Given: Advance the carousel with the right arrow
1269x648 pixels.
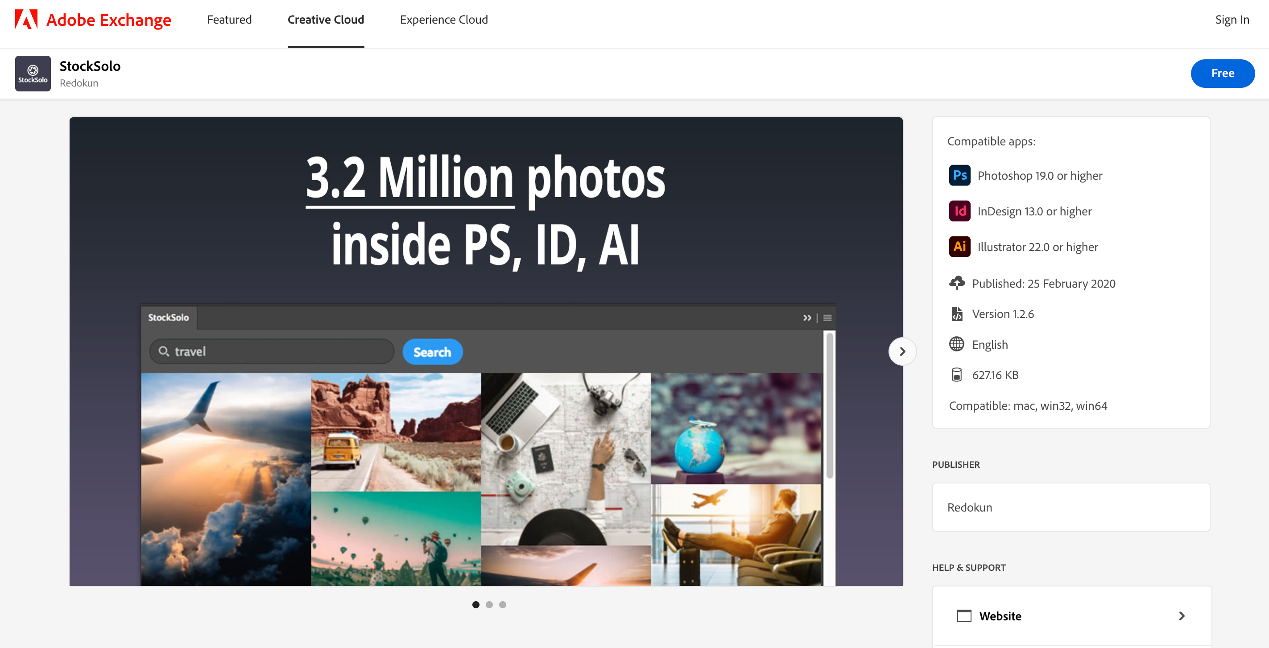Looking at the screenshot, I should click(x=902, y=351).
